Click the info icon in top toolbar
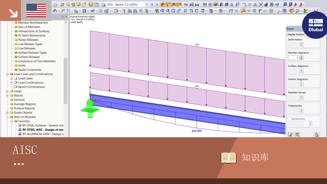Viewport: 327px width, 184px height. click(266, 4)
